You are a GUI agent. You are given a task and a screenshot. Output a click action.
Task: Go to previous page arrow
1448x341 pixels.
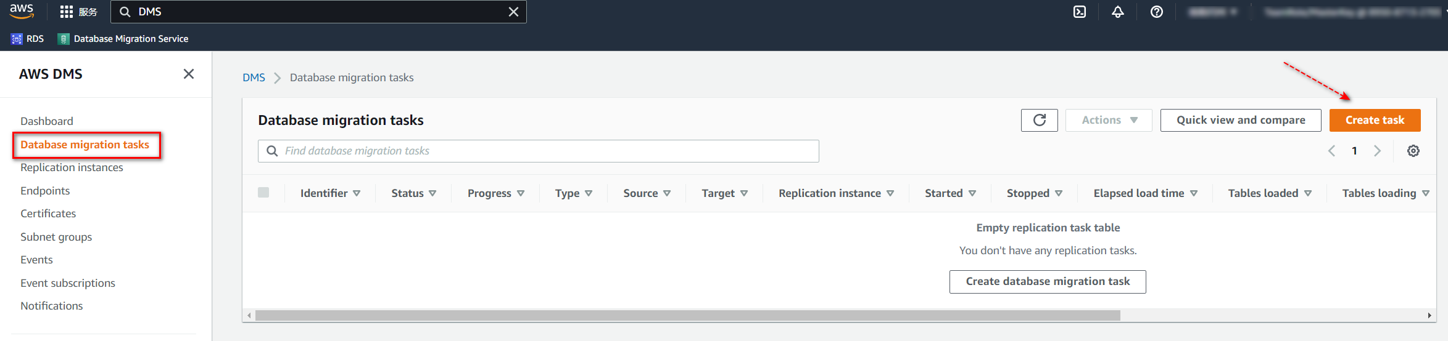pos(1331,151)
